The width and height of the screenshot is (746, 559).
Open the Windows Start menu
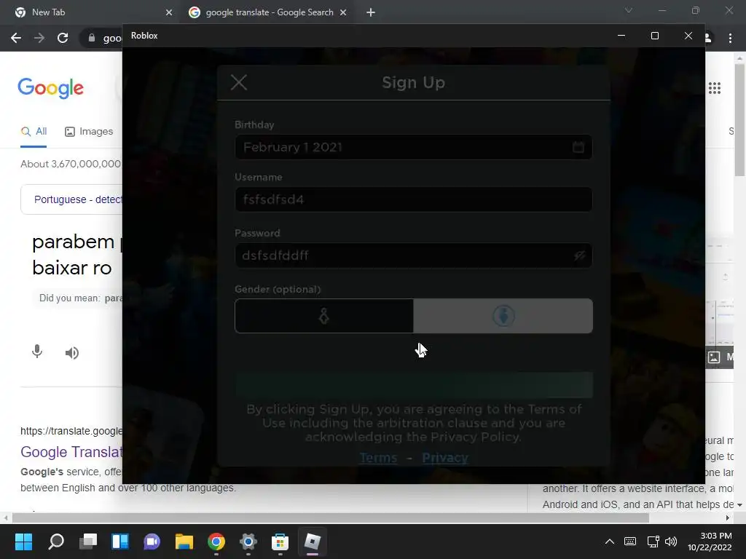23,542
